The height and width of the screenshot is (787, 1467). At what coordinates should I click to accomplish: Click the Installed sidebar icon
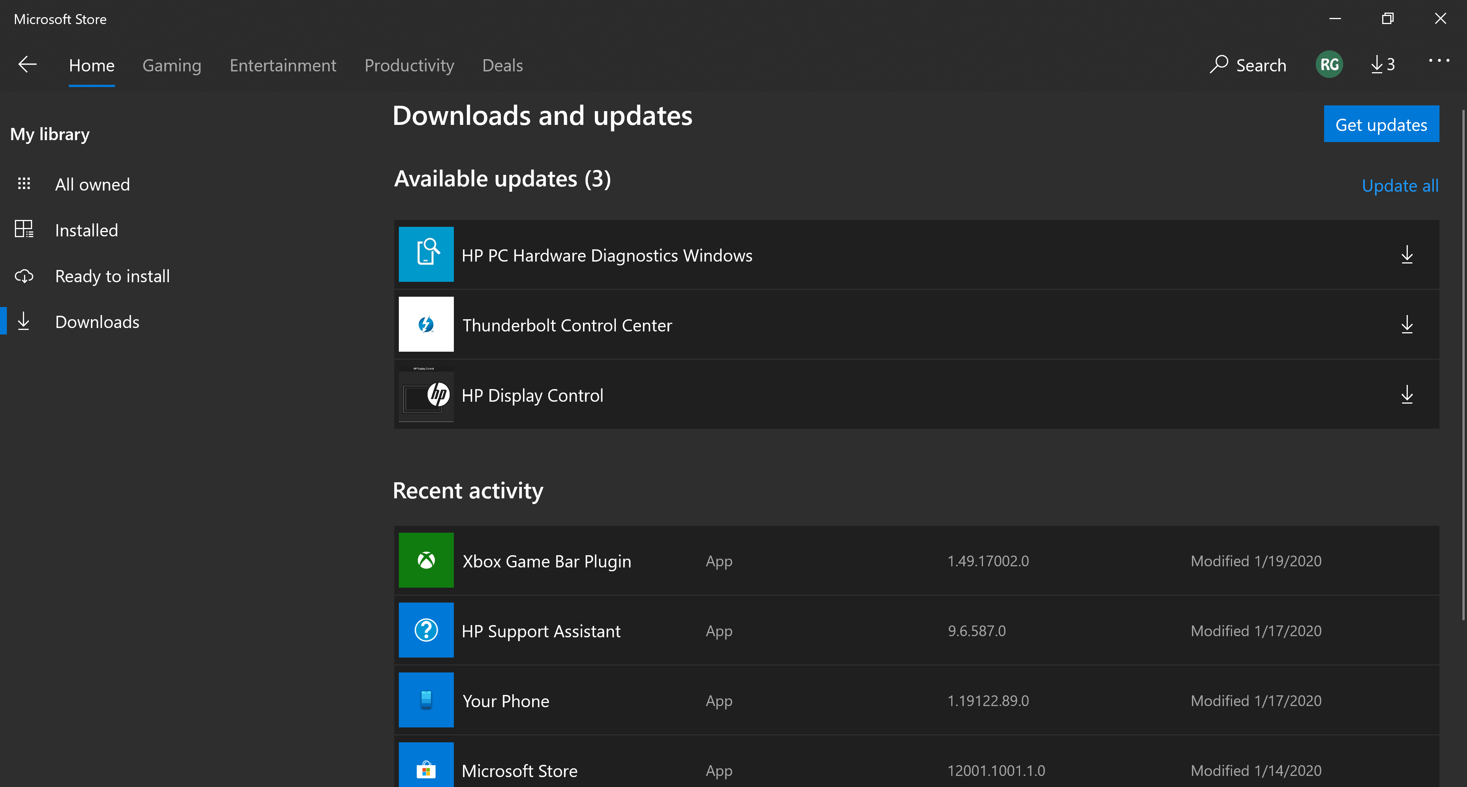tap(24, 229)
